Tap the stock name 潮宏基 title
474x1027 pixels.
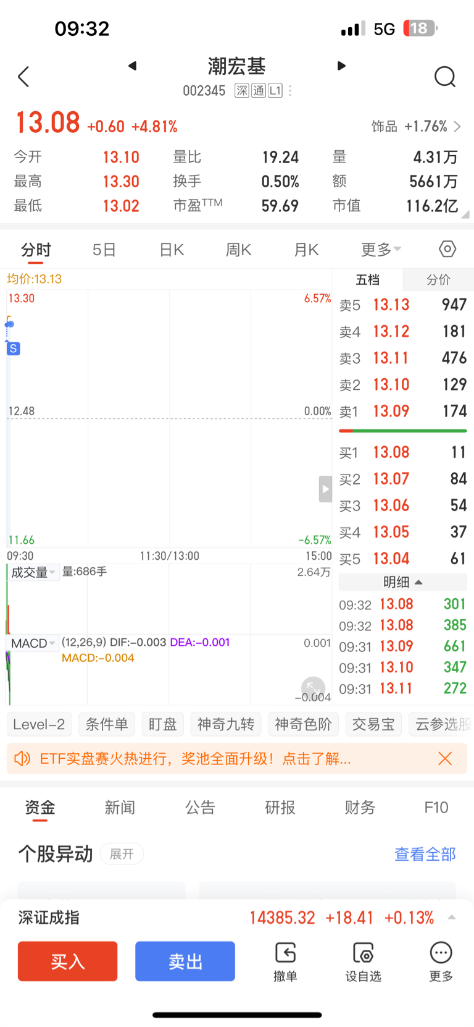tap(237, 66)
